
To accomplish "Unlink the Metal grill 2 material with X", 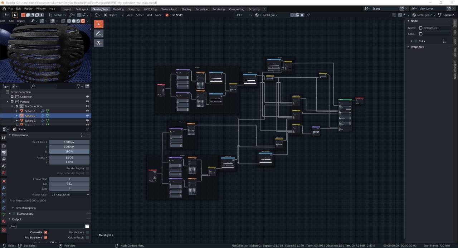I will (x=302, y=15).
